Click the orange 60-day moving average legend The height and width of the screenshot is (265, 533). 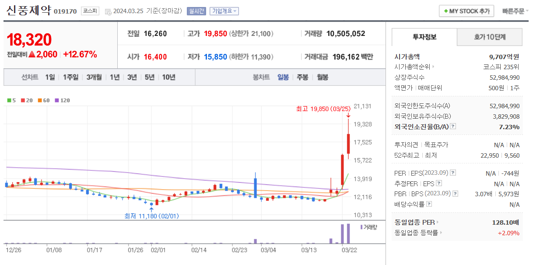[x=43, y=100]
